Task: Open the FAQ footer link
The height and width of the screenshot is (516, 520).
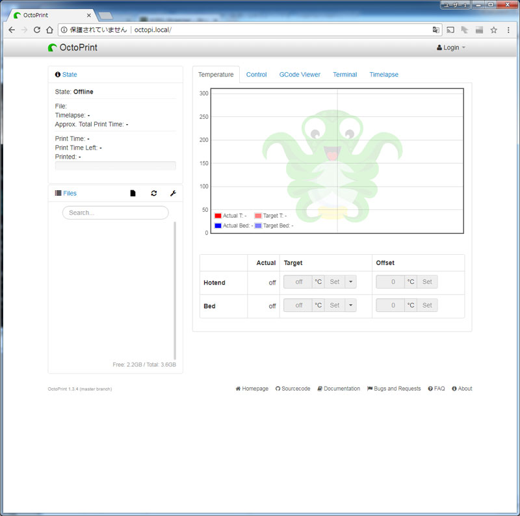Action: 436,389
